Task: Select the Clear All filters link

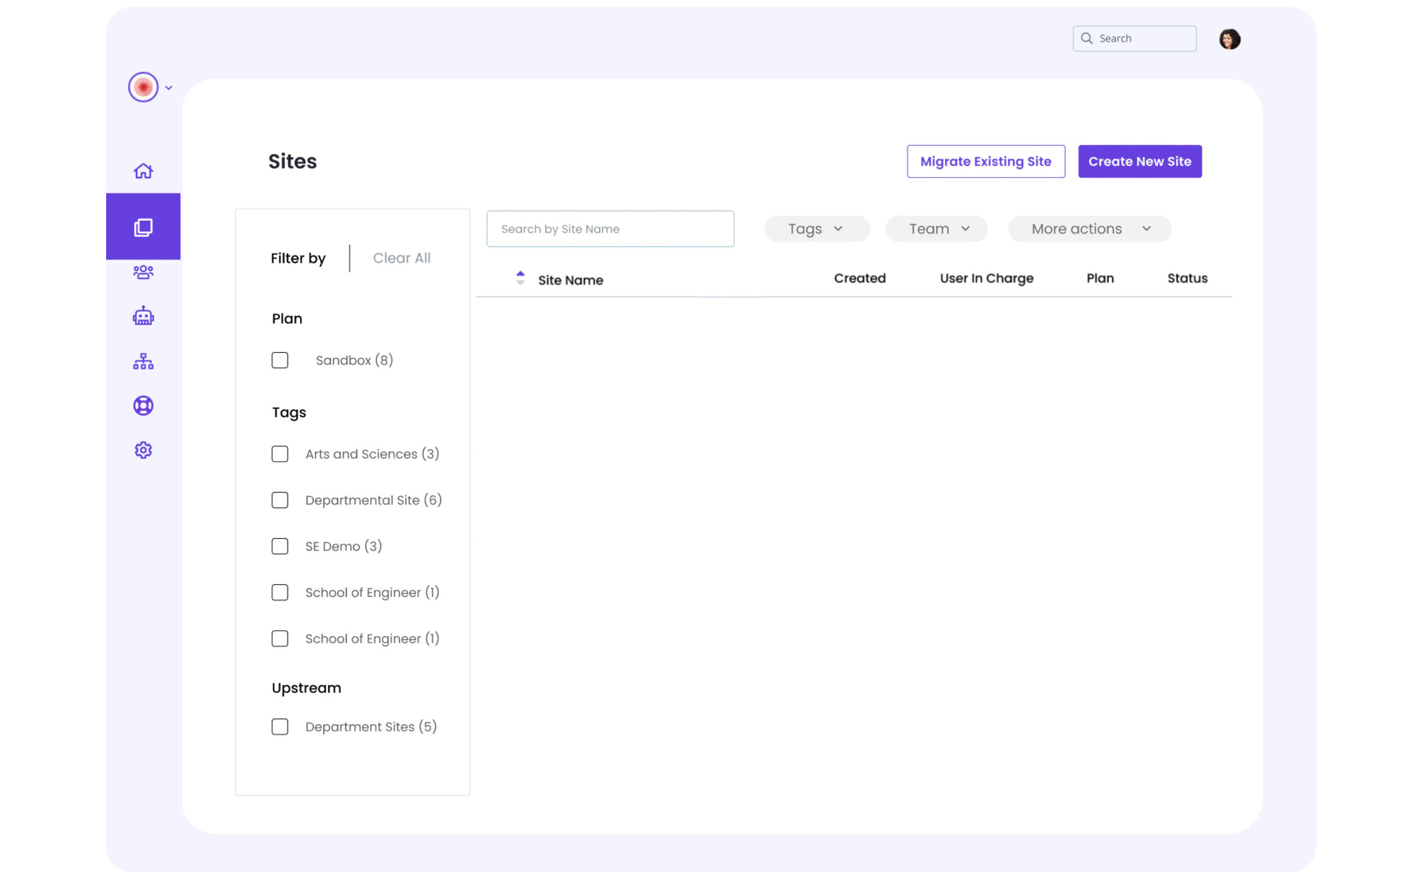Action: pyautogui.click(x=402, y=258)
